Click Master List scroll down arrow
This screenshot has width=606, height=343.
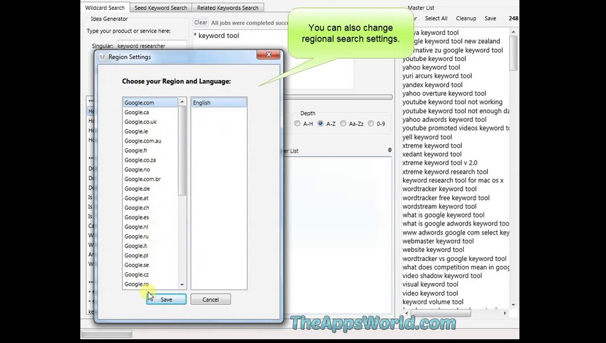[x=513, y=305]
